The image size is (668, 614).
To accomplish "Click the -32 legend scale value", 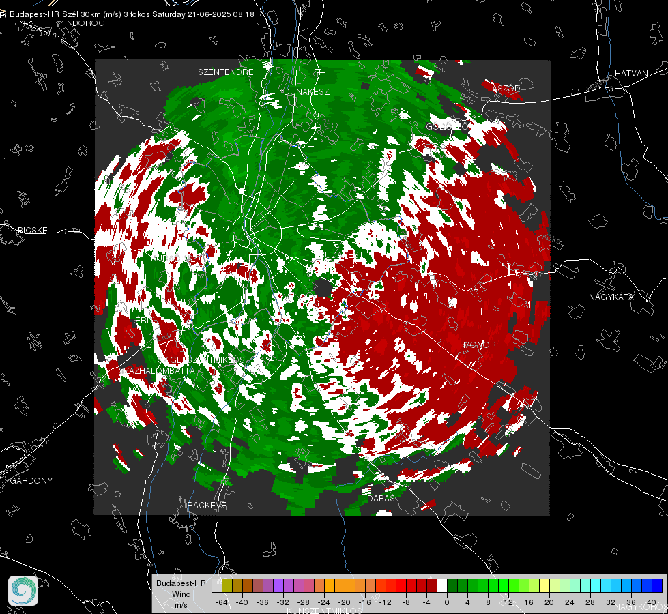I will [x=283, y=602].
